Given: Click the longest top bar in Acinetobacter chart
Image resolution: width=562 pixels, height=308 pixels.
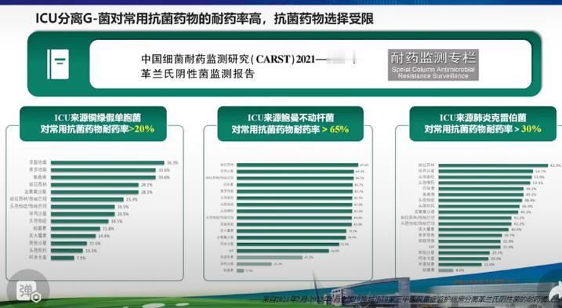Looking at the screenshot, I should 298,165.
